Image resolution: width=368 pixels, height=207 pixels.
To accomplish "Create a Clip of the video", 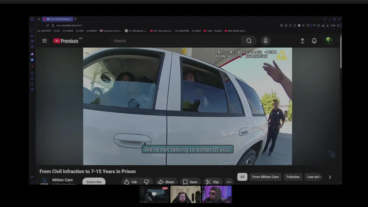I will coord(212,182).
